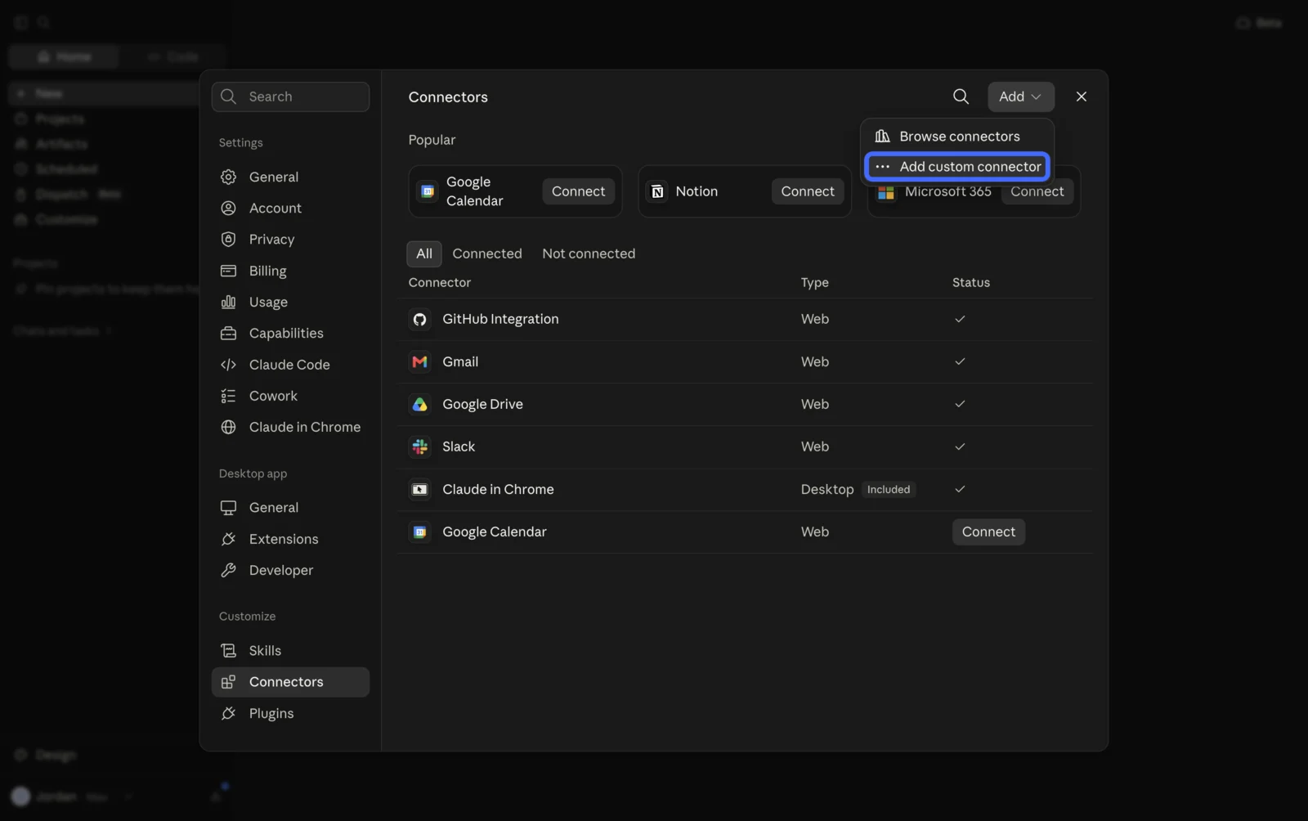Viewport: 1308px width, 821px height.
Task: Open Claude in Chrome sidebar settings
Action: [290, 427]
